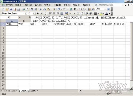Open the Undo history dropdown arrow
This screenshot has width=133, height=96.
coord(61,9)
